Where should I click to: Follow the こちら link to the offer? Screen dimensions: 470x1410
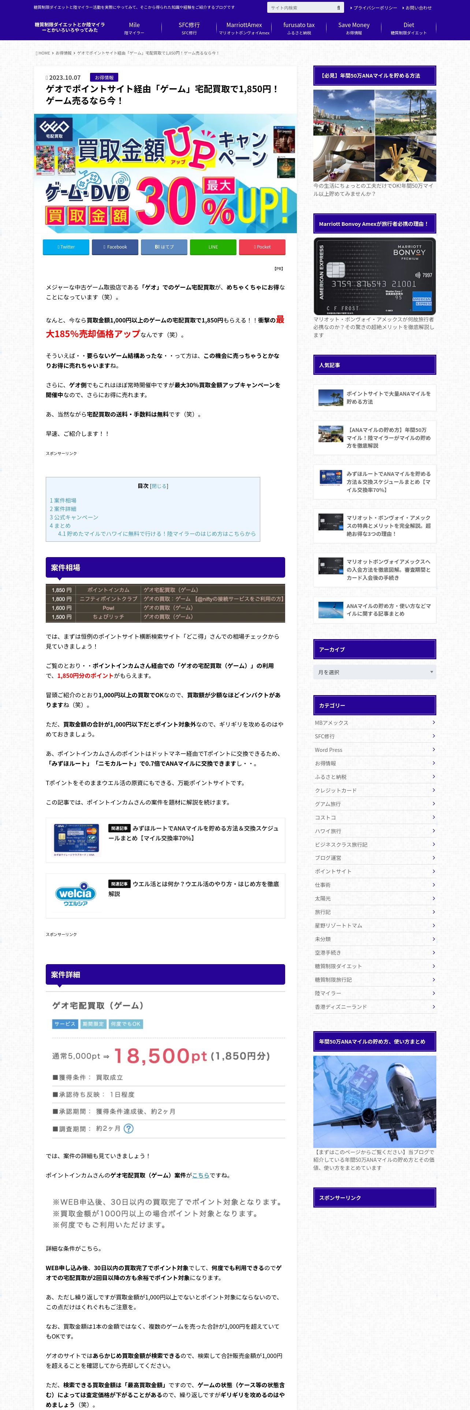(200, 1175)
